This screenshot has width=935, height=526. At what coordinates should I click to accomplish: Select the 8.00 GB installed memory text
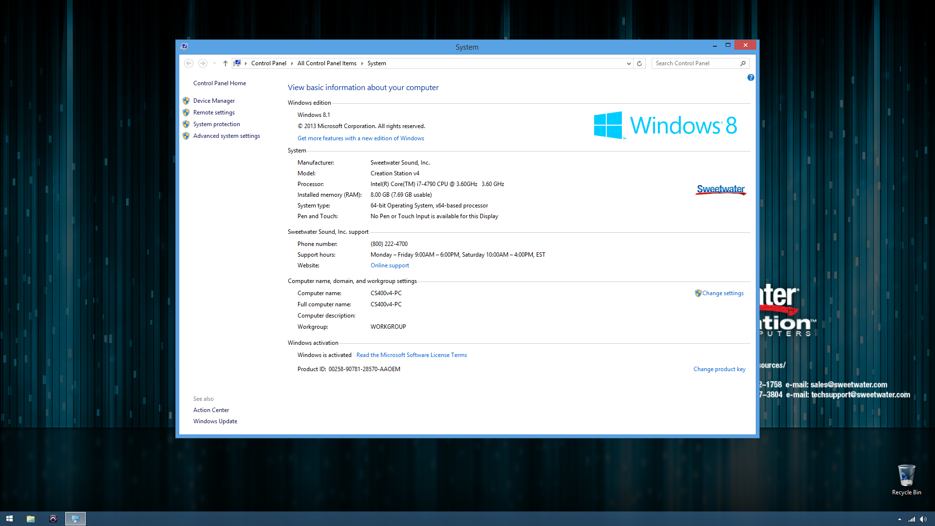tap(380, 195)
